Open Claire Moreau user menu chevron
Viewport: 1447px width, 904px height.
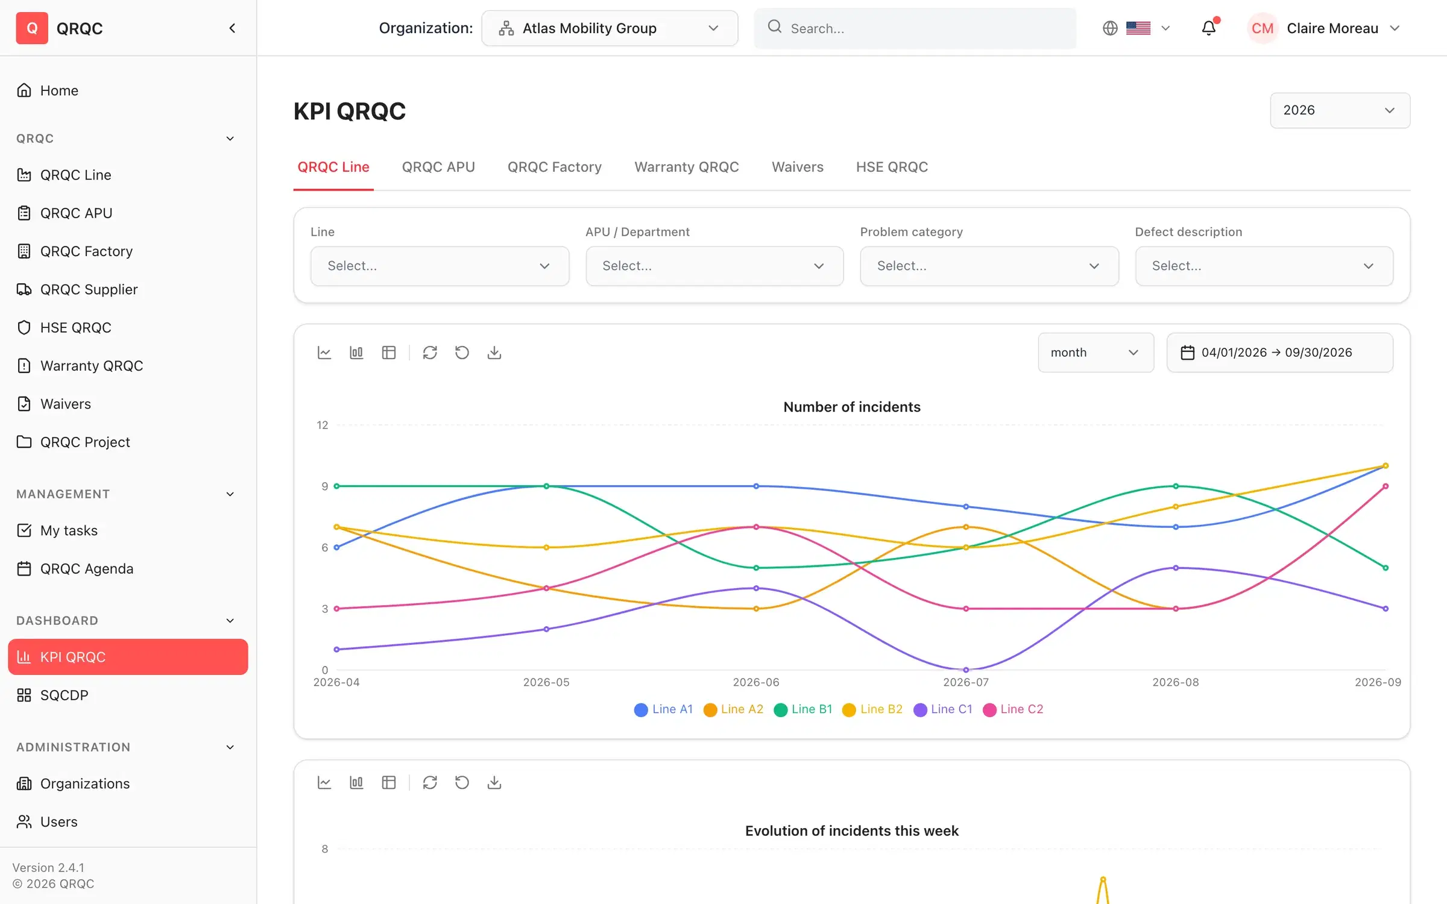[x=1395, y=28]
